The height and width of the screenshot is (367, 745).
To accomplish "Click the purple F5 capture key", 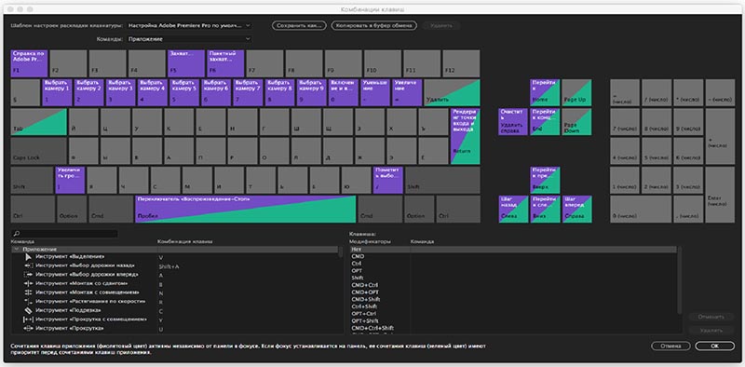I will click(x=186, y=63).
